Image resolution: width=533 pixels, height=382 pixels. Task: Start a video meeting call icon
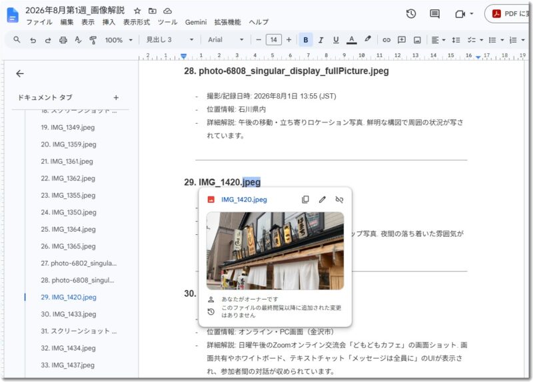click(460, 14)
